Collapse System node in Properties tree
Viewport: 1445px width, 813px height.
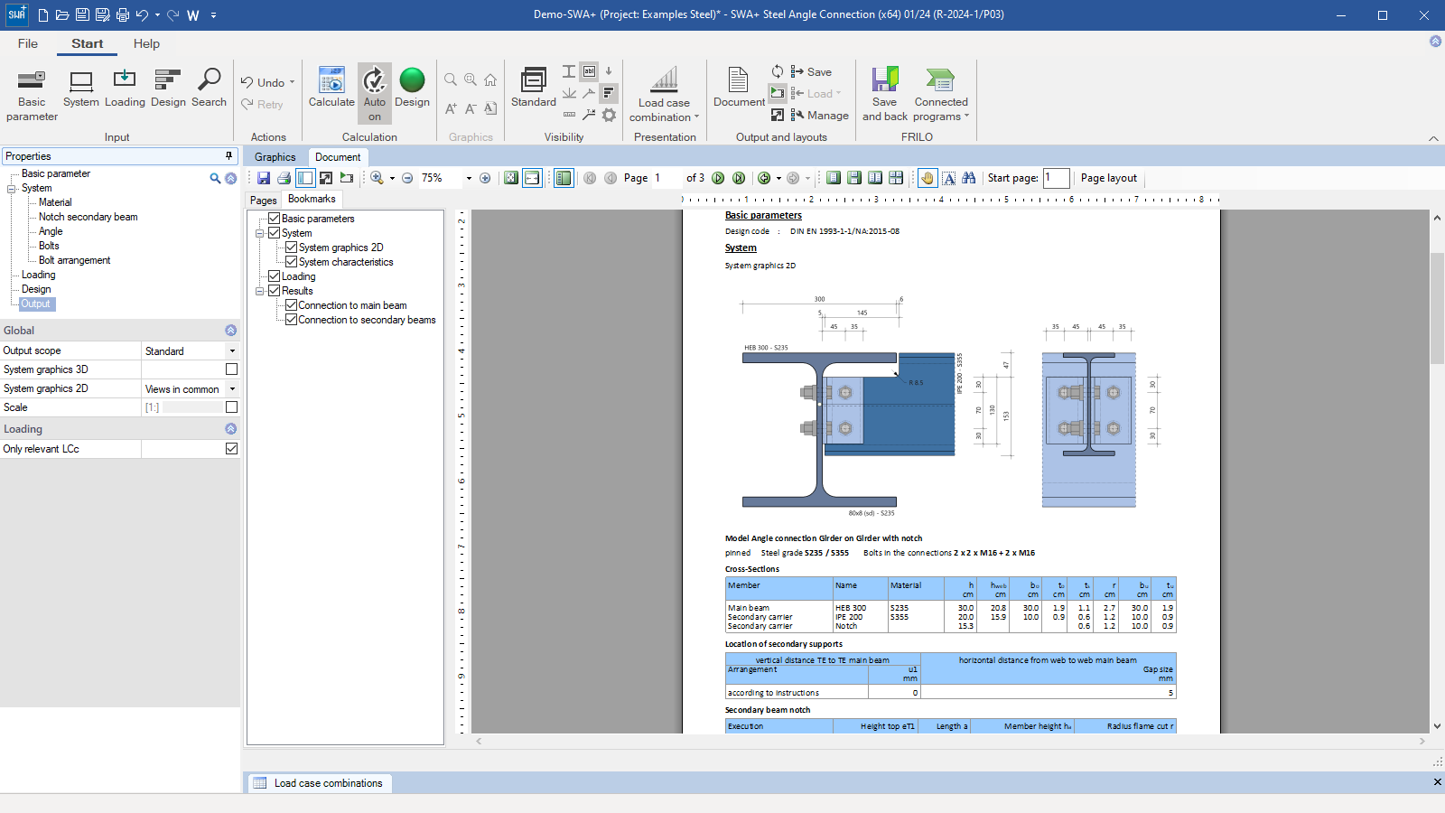click(12, 189)
